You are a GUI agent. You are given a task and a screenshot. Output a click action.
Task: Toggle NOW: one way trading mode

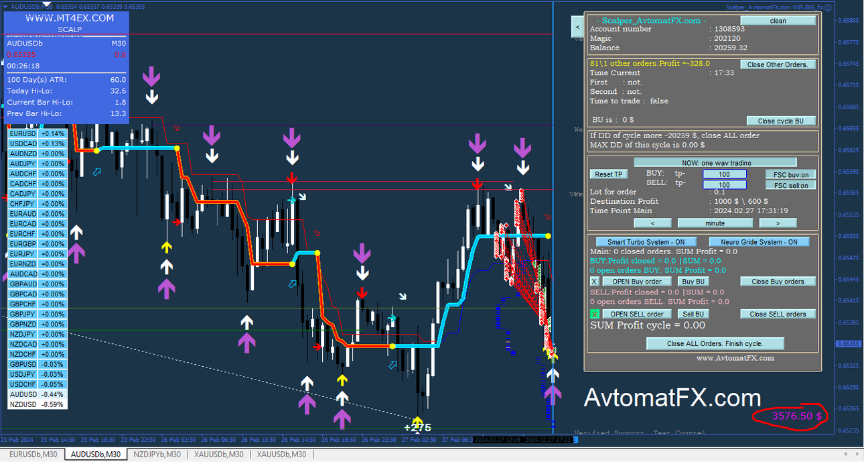[715, 162]
